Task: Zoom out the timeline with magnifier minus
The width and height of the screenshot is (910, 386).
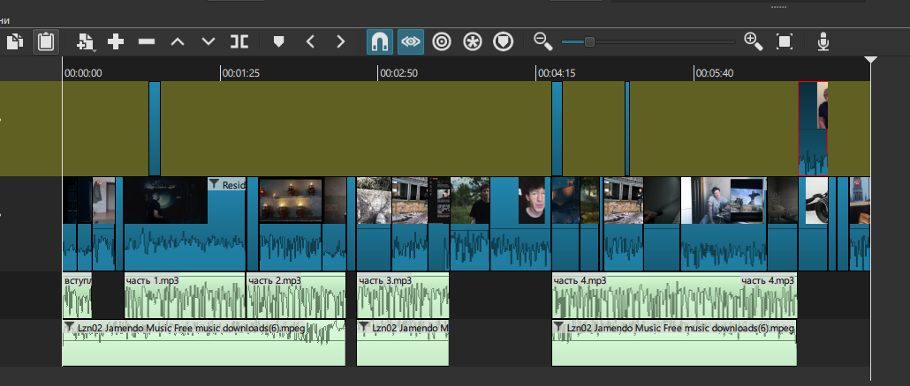Action: 543,41
